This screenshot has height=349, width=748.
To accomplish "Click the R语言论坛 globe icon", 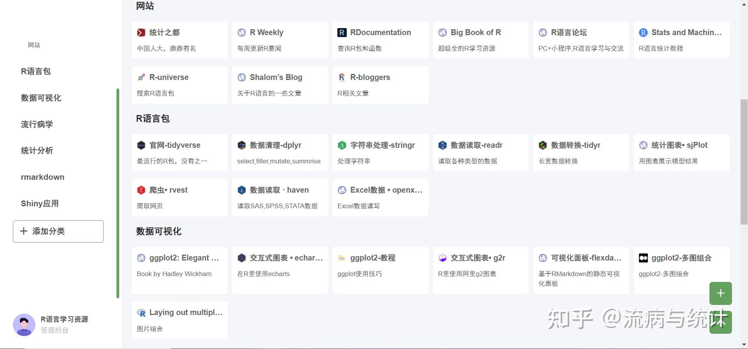I will click(543, 33).
